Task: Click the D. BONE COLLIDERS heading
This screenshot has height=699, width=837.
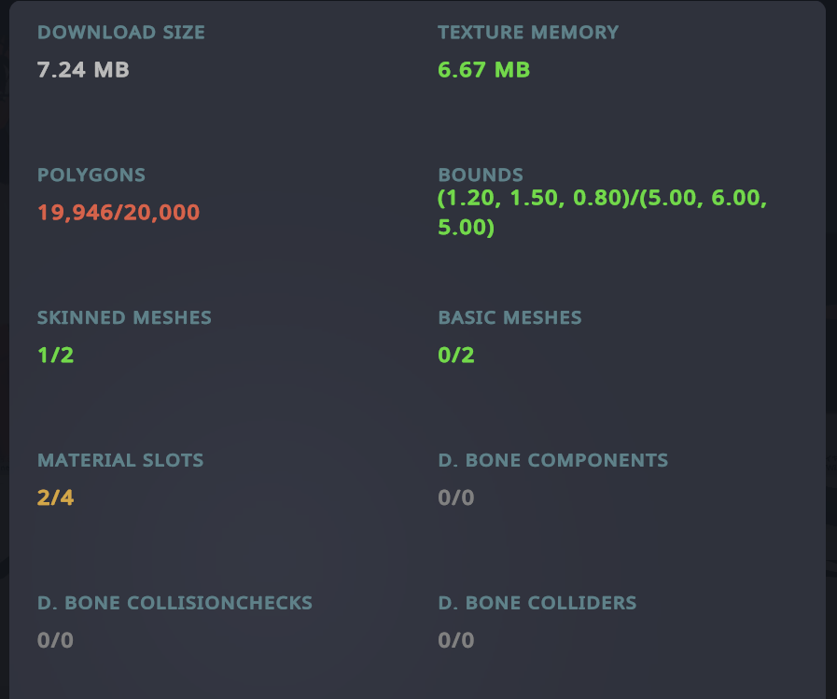Action: point(537,604)
